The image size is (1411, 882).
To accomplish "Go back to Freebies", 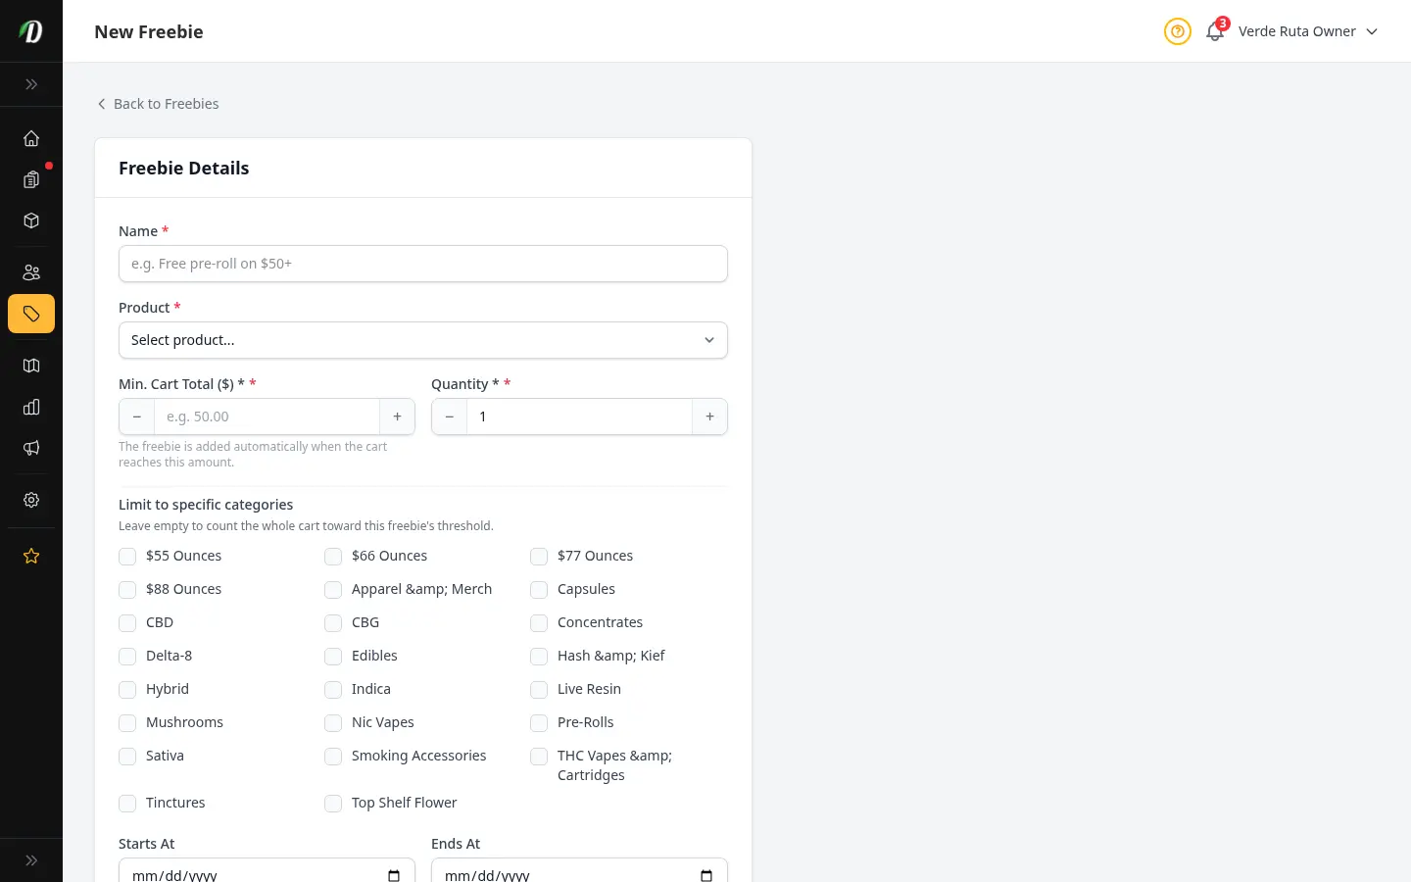I will pos(157,104).
